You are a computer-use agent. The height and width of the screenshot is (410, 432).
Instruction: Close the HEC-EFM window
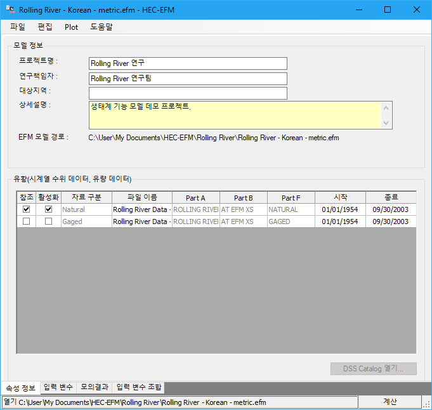(x=417, y=10)
